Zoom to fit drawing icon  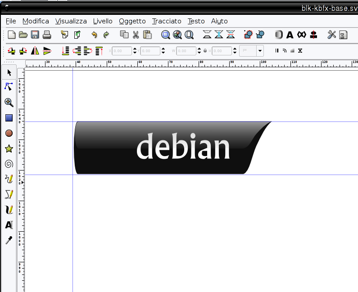[x=177, y=35]
